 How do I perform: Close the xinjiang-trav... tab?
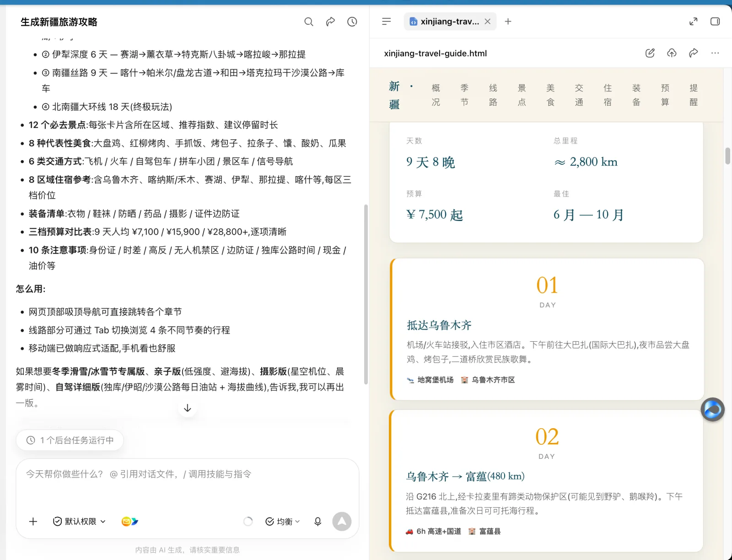[488, 22]
